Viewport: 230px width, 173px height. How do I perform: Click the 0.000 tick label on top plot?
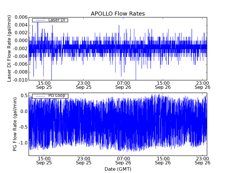pos(21,41)
